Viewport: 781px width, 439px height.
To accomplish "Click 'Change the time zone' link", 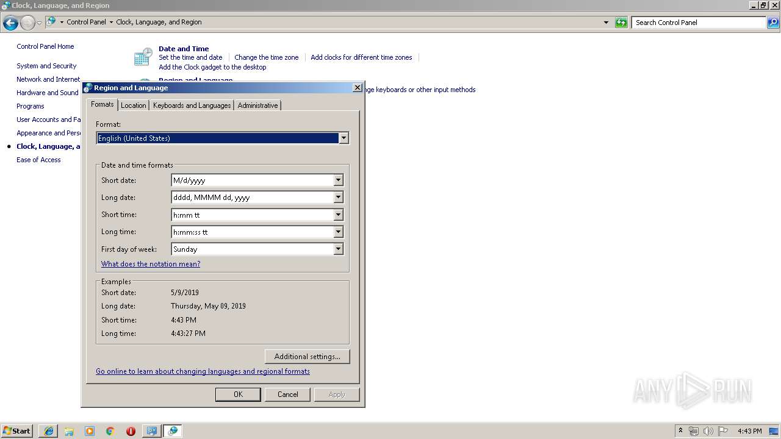I will [267, 57].
